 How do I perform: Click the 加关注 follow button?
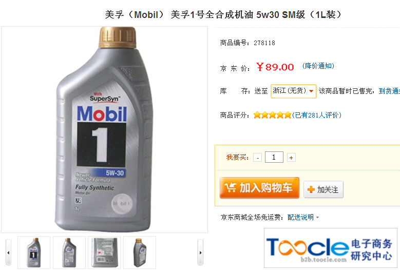point(323,189)
